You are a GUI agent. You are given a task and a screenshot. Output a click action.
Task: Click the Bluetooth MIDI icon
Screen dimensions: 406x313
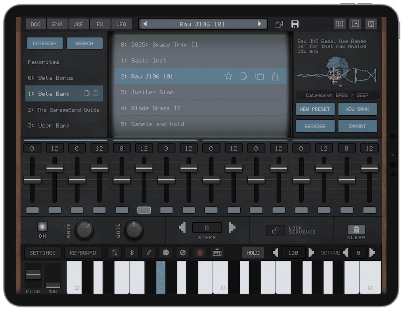tap(132, 253)
